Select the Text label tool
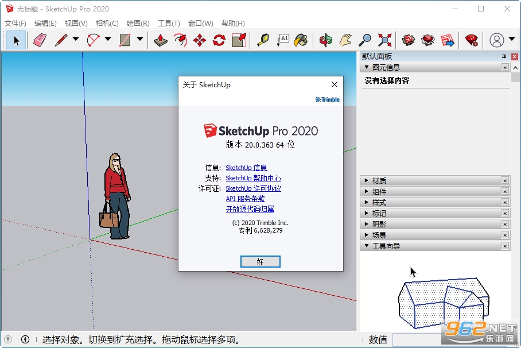The image size is (521, 348). click(x=283, y=40)
